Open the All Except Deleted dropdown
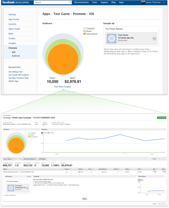 tap(30, 159)
